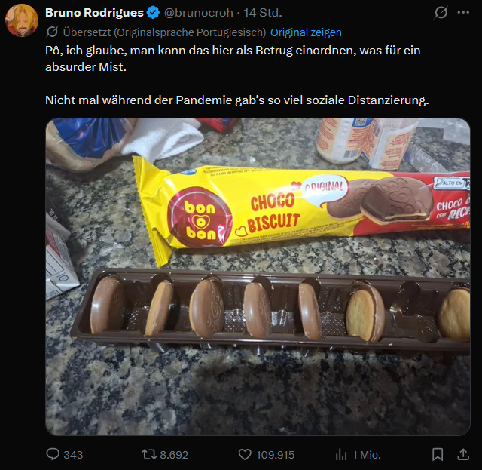This screenshot has width=482, height=470.
Task: Open view analytics bar-chart icon
Action: 341,455
